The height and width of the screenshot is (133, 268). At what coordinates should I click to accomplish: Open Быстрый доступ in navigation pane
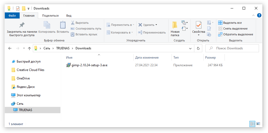pos(29,61)
